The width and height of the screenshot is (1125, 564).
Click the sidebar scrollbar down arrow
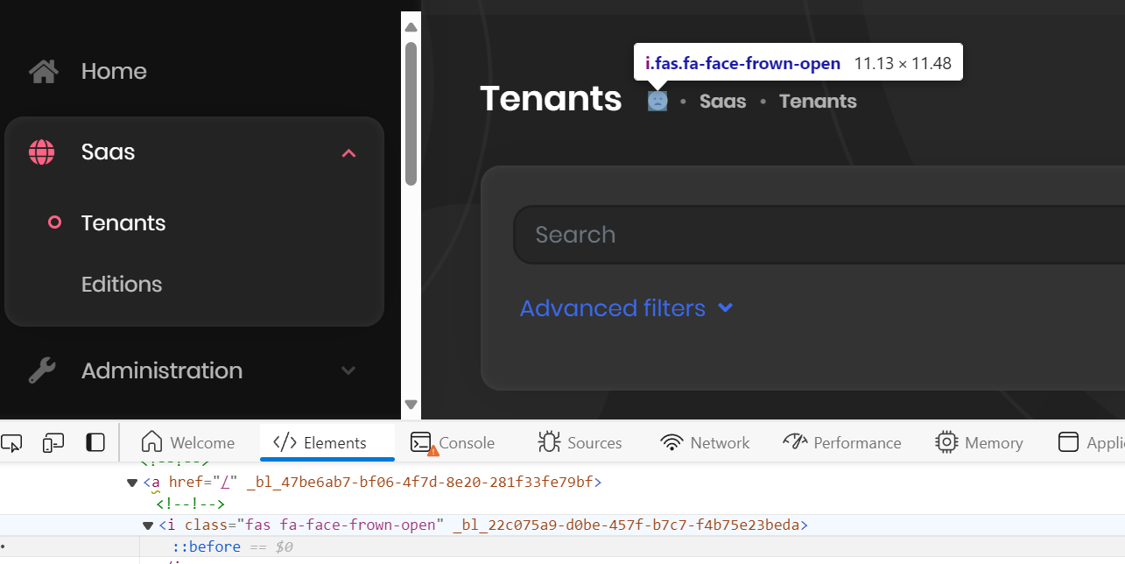click(411, 405)
